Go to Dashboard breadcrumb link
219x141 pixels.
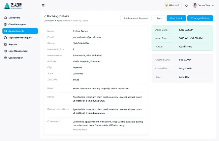click(49, 21)
